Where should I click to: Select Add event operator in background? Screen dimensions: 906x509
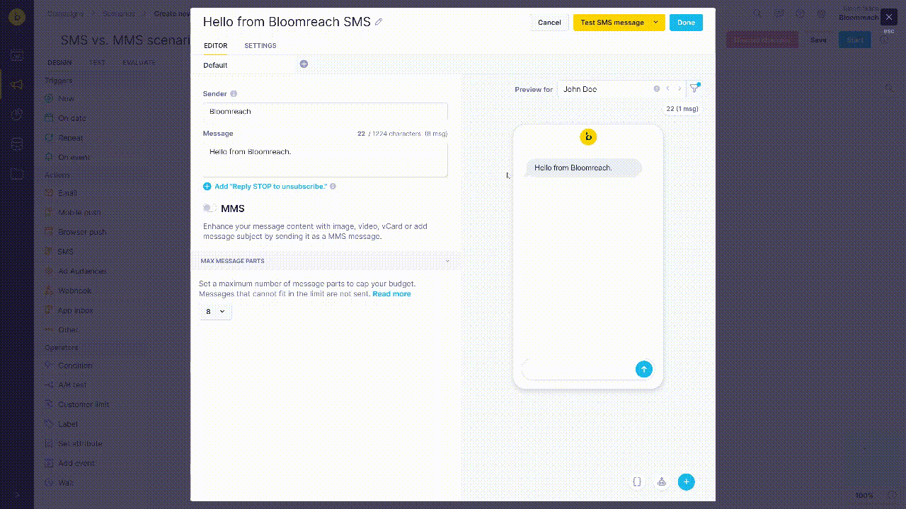[69, 464]
